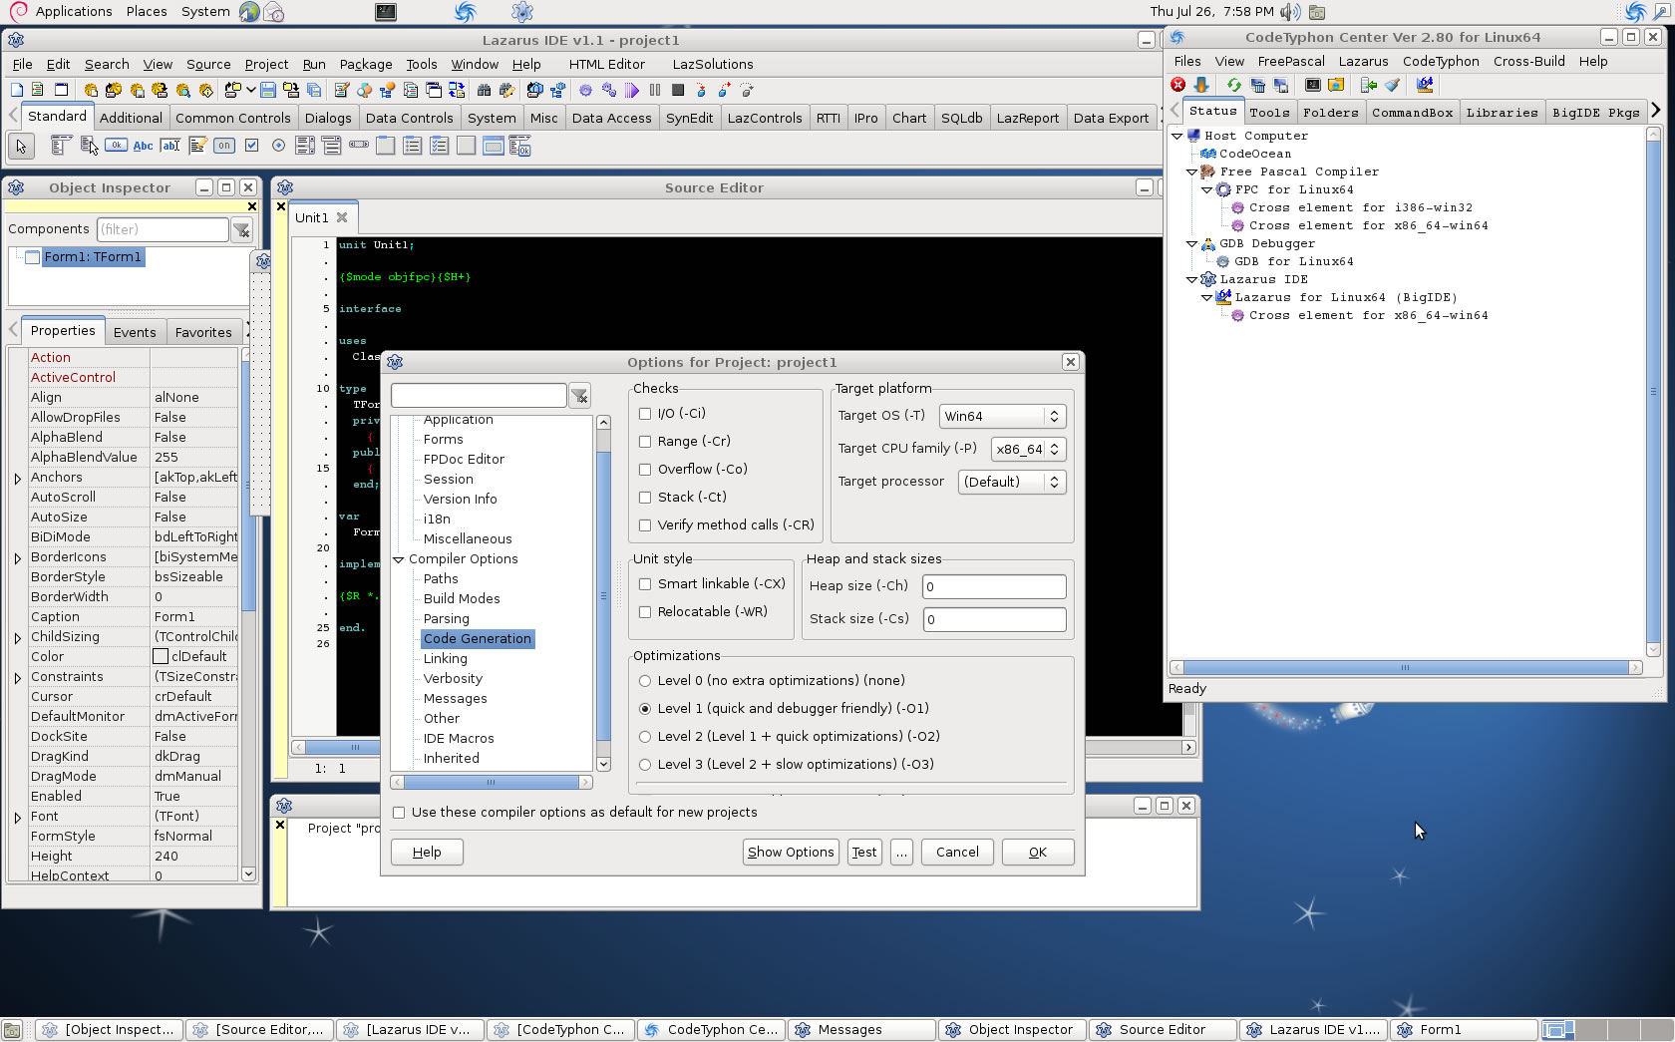This screenshot has width=1675, height=1042.
Task: Select Level 0 no extra optimizations radio
Action: tap(645, 681)
